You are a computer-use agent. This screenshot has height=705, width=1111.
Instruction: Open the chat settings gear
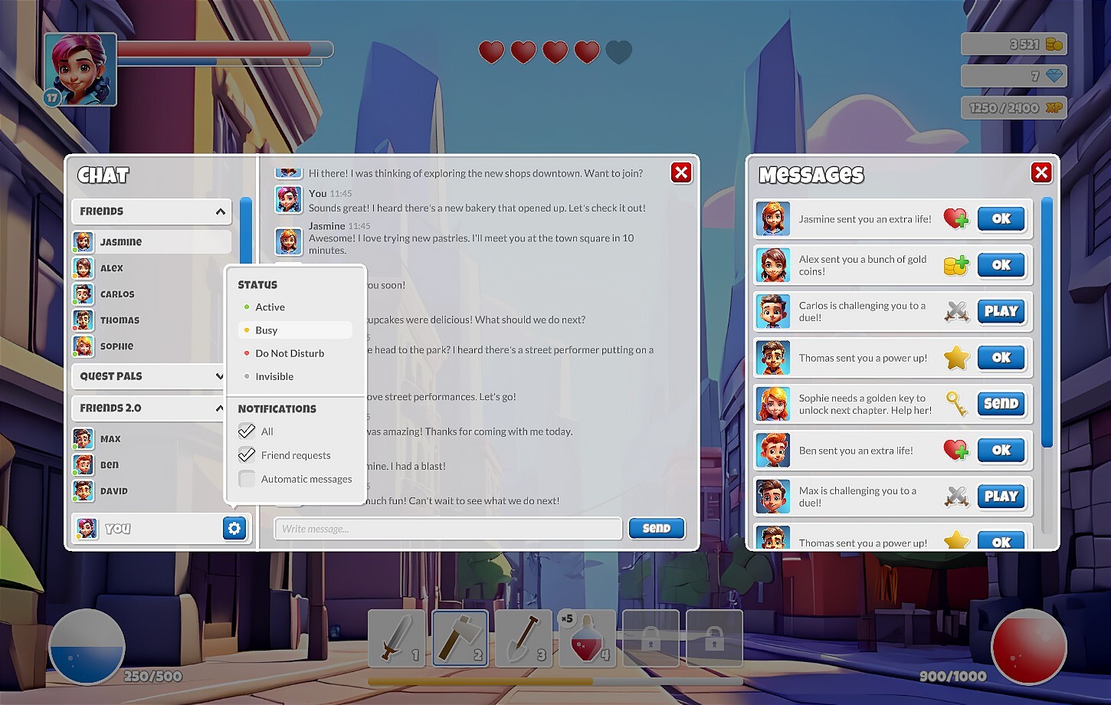tap(234, 528)
